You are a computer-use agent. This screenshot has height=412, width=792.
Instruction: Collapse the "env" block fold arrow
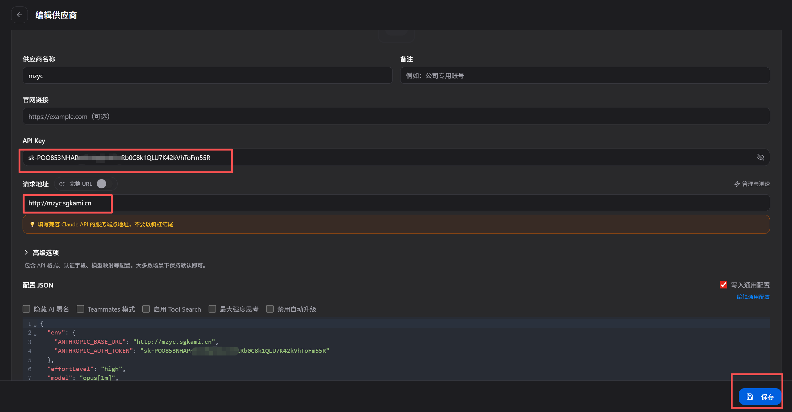[35, 334]
